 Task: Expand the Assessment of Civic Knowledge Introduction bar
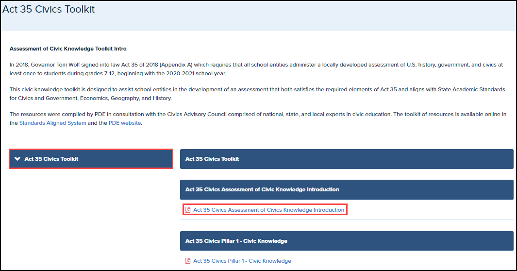[346, 189]
